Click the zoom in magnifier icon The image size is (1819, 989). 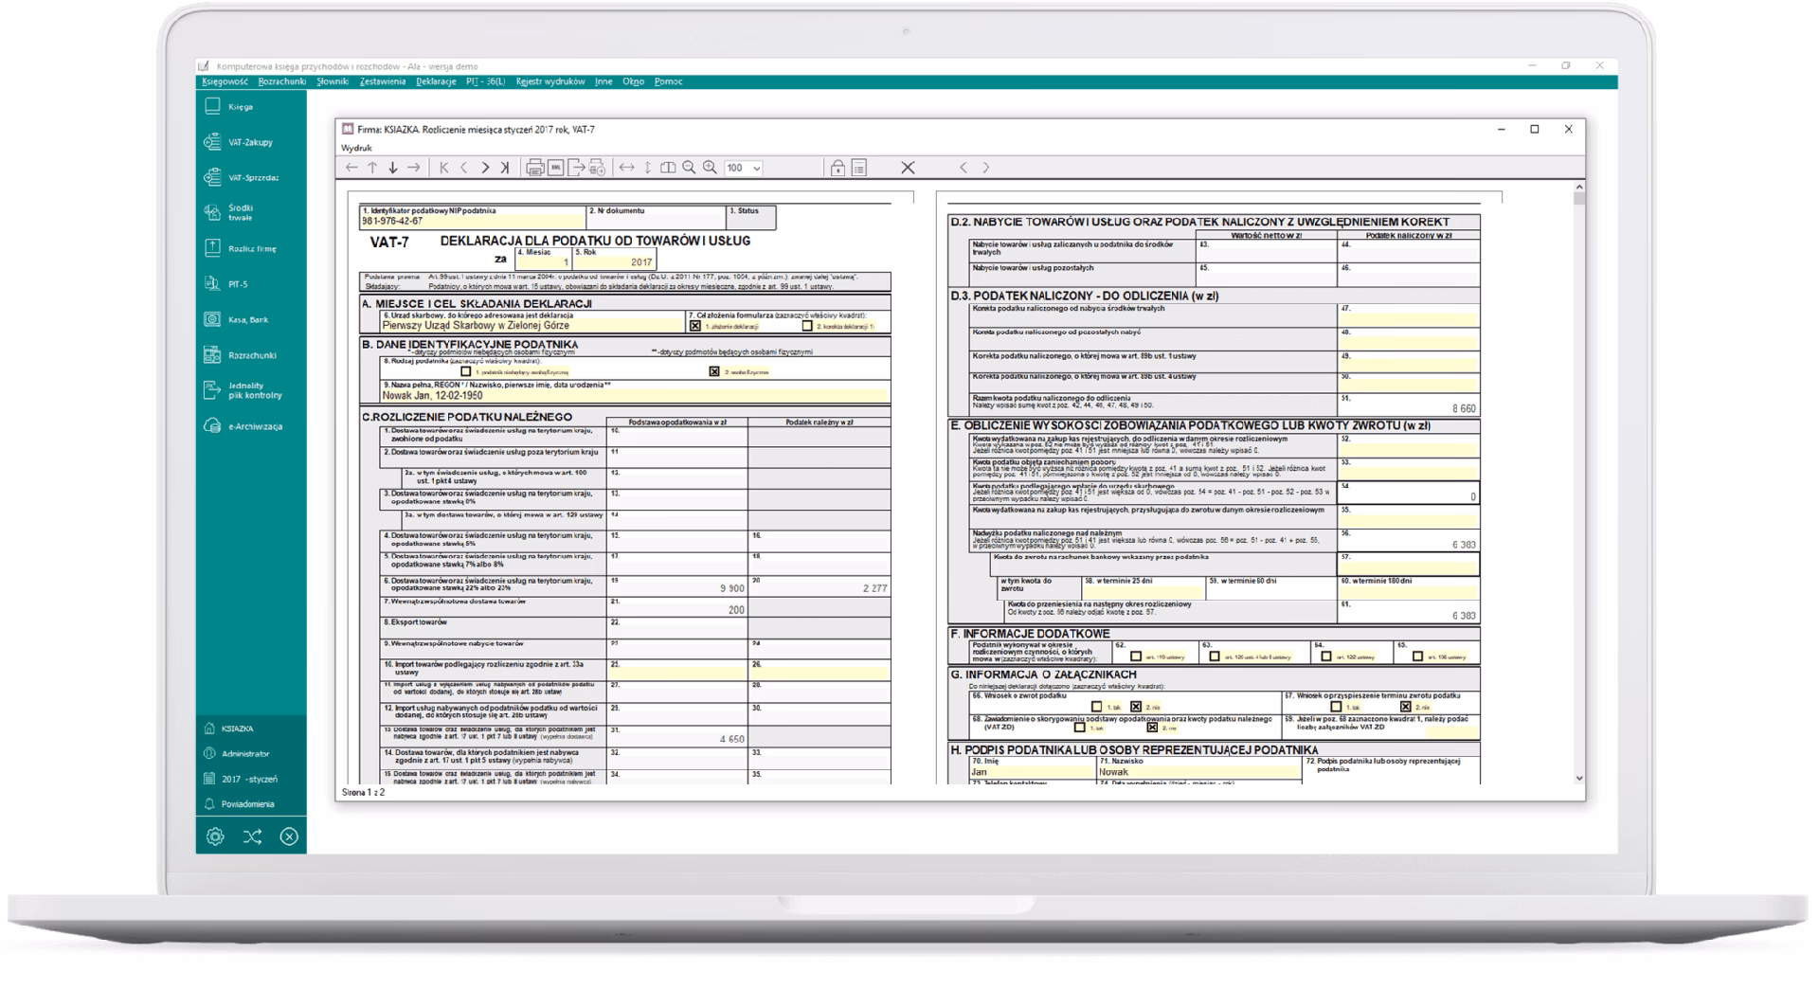tap(710, 168)
